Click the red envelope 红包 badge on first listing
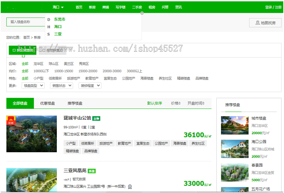The image size is (284, 193). (x=11, y=120)
